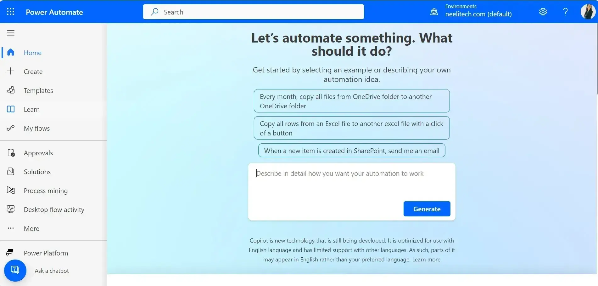
Task: Click the Power Automate title
Action: (x=54, y=12)
